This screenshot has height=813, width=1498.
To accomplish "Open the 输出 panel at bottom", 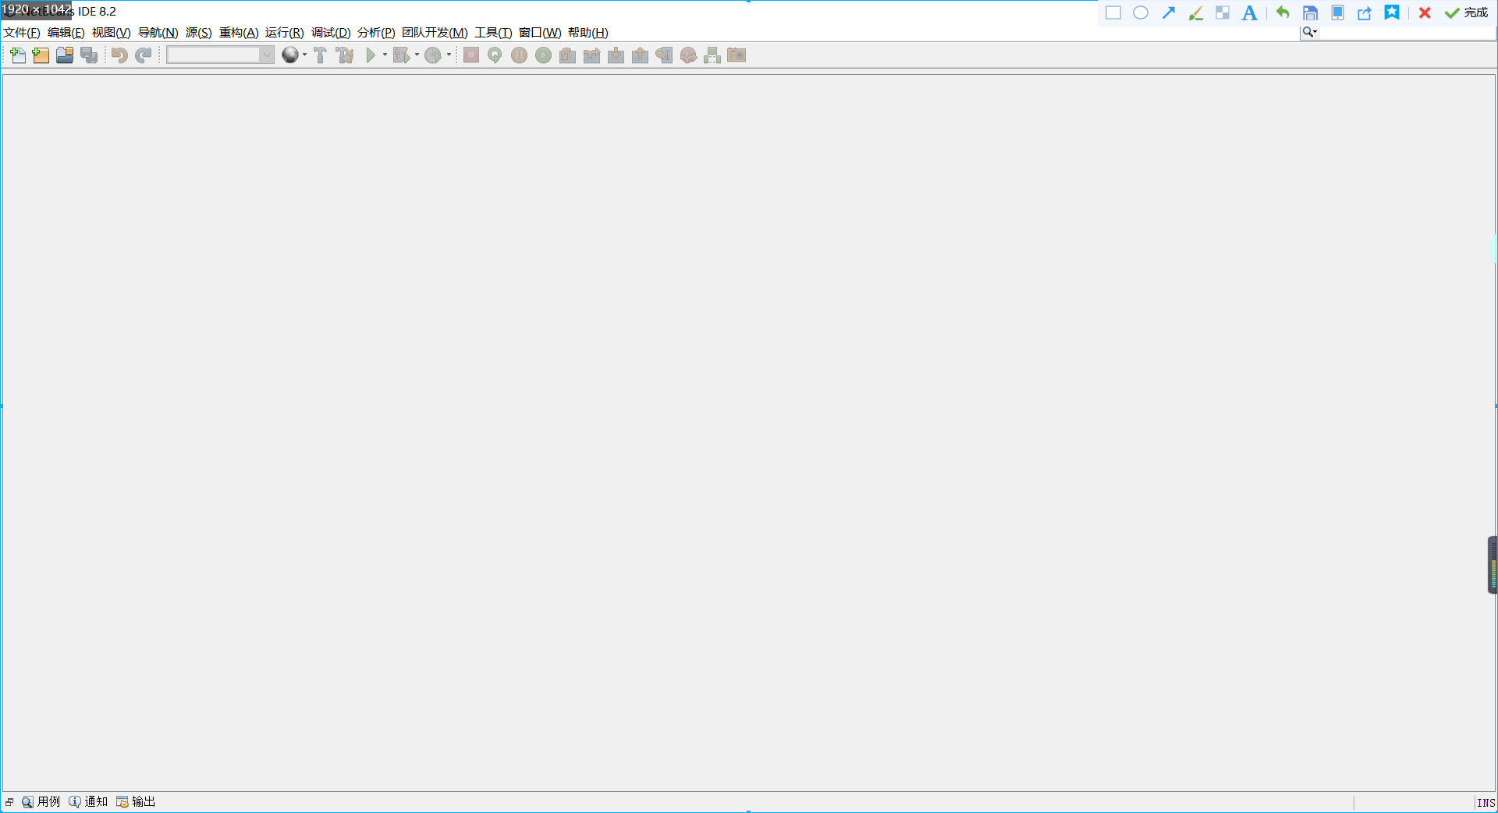I will pos(136,802).
